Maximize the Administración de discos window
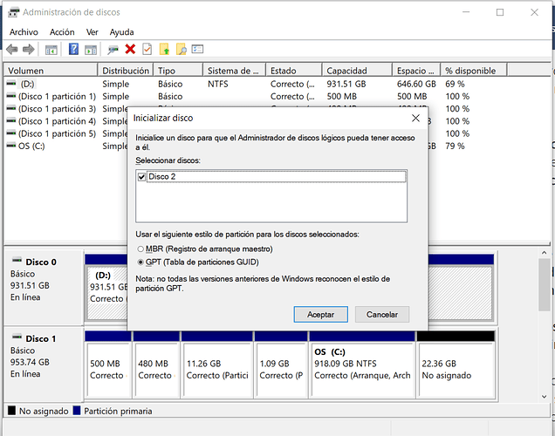This screenshot has height=436, width=555. 500,12
